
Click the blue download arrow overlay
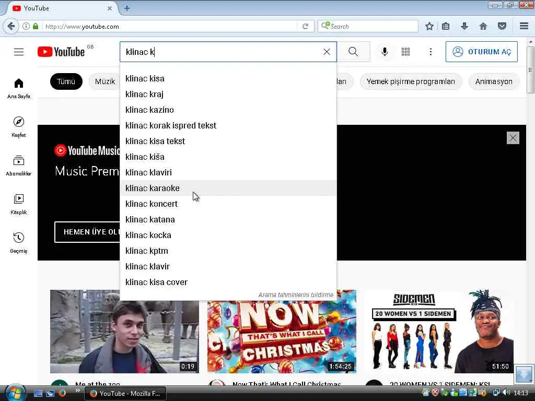[x=524, y=374]
